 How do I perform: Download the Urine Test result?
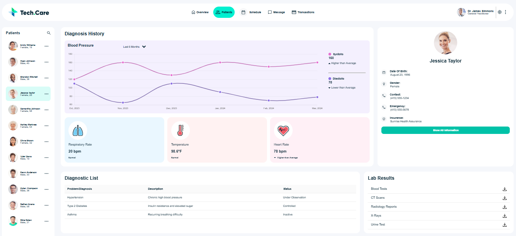click(x=505, y=225)
